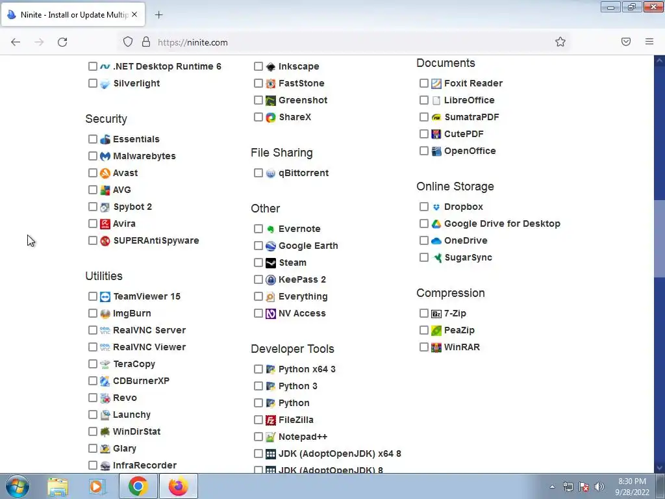Click the volume speaker tray icon

point(599,487)
